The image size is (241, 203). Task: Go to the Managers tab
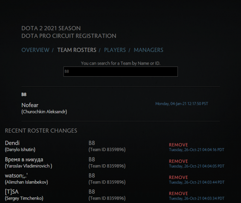click(x=148, y=50)
